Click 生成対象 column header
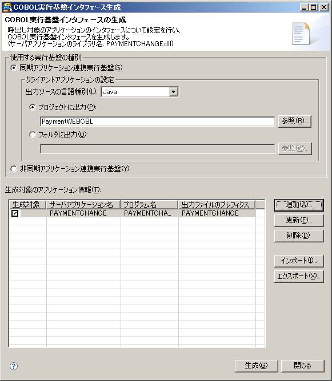This screenshot has width=332, height=381. [x=27, y=205]
